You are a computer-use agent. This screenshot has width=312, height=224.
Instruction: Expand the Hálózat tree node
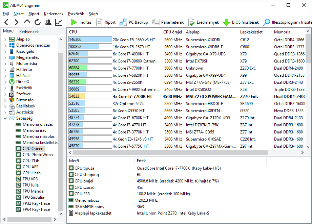[x=5, y=76]
